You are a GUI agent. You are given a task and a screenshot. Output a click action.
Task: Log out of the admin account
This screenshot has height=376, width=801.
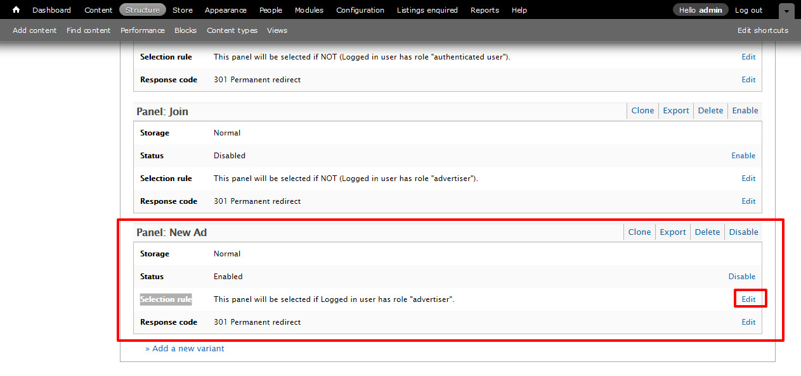[748, 10]
